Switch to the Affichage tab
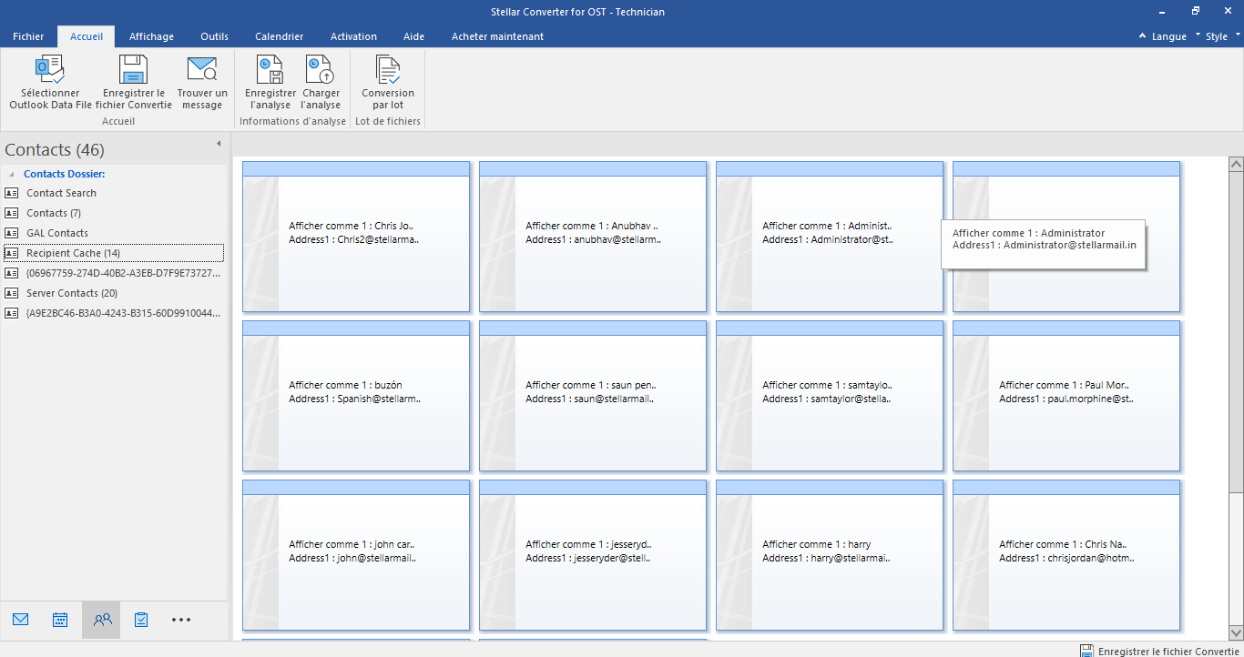The width and height of the screenshot is (1244, 657). 151,36
